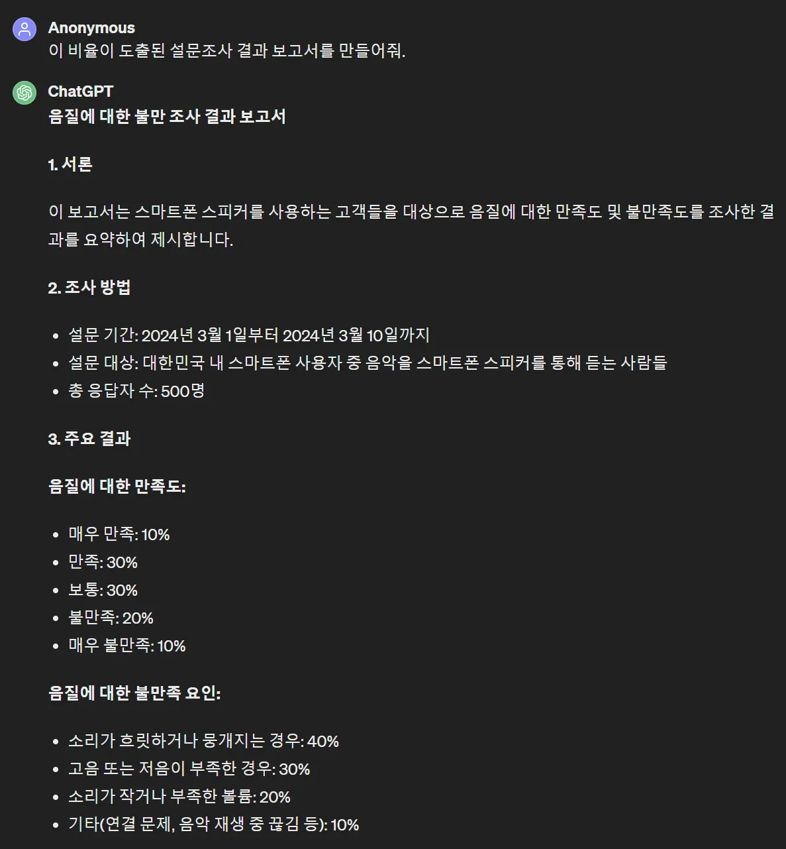Viewport: 786px width, 849px height.
Task: Click the 설문 기간 bullet item
Action: point(249,335)
